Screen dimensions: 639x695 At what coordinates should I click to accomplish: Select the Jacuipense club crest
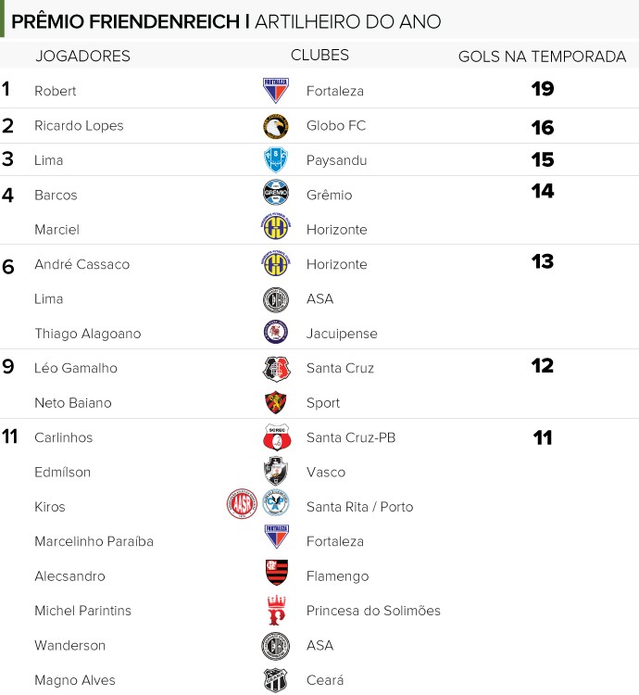click(276, 332)
